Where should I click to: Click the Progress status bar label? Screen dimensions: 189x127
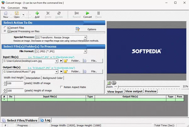(23, 125)
